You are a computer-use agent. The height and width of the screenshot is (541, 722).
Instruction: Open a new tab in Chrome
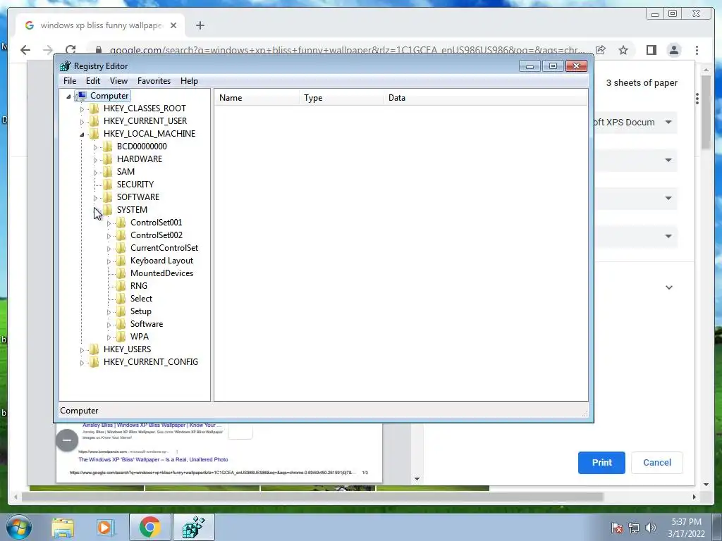[x=200, y=26]
